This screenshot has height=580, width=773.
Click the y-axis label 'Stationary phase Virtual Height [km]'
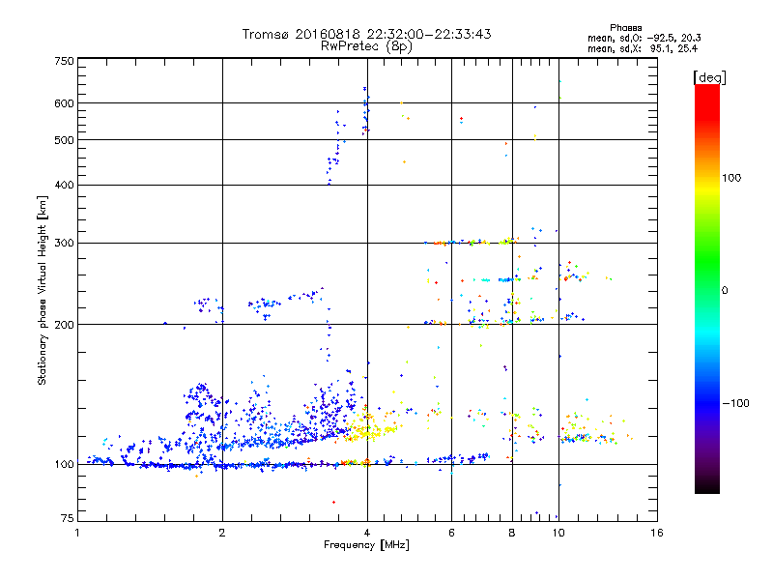tap(42, 291)
